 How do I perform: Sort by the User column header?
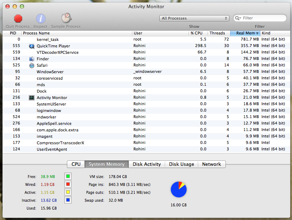(160, 33)
